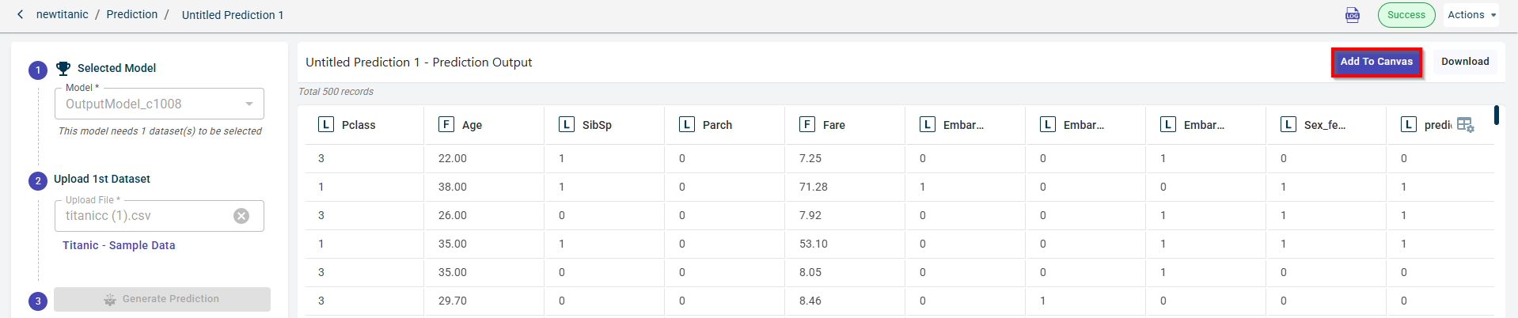The height and width of the screenshot is (318, 1518).
Task: Open the prediction log file icon
Action: 1353,15
